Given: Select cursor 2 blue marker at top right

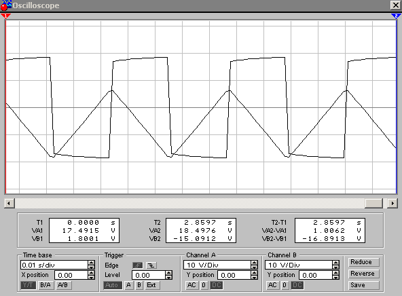Looking at the screenshot, I should [396, 16].
